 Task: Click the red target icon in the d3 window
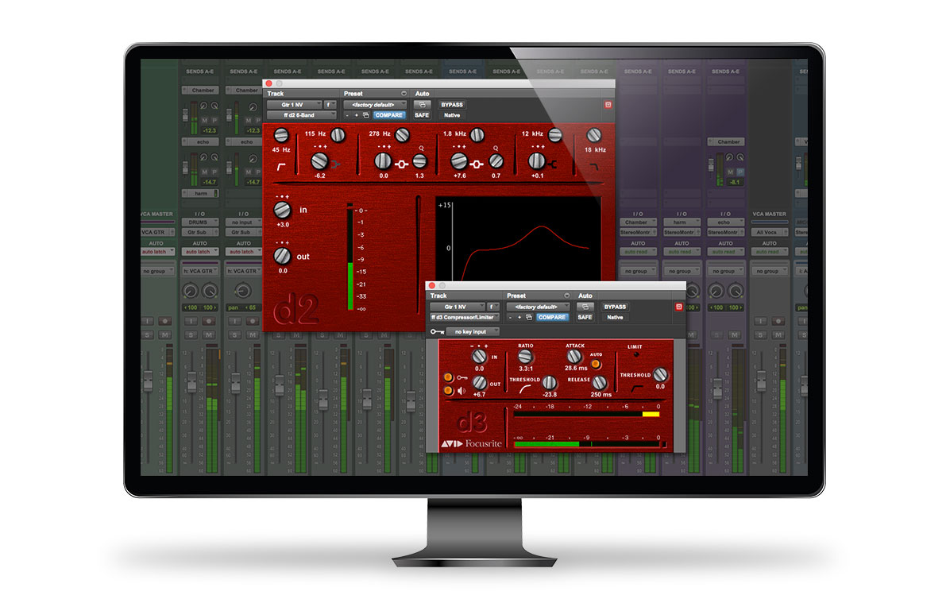[x=679, y=307]
